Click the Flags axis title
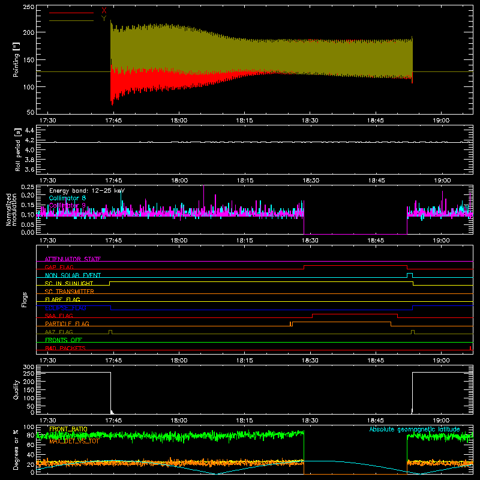 [x=25, y=299]
